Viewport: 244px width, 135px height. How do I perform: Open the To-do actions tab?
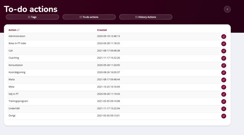click(x=89, y=17)
